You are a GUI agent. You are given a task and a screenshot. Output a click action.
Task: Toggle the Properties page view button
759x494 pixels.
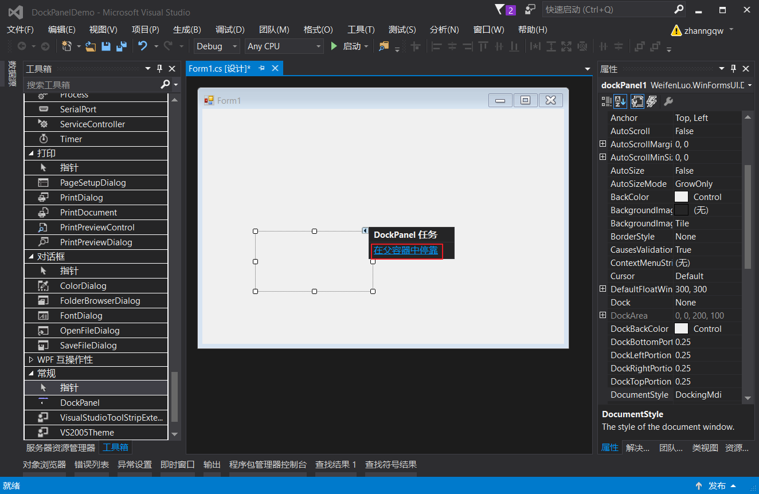[637, 101]
